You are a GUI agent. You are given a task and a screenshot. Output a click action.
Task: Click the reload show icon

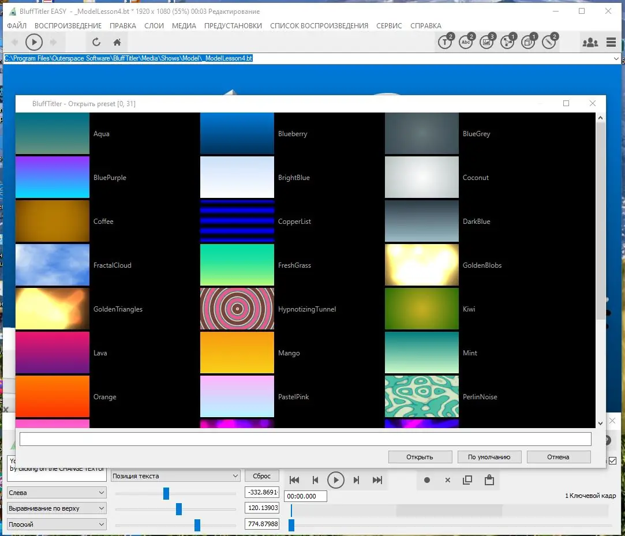coord(96,42)
